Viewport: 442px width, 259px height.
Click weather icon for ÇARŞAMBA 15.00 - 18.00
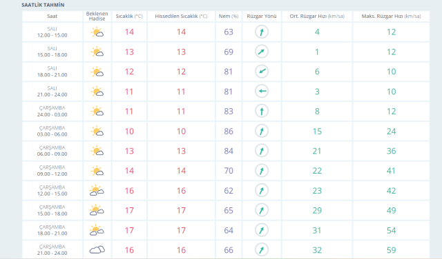pyautogui.click(x=97, y=210)
